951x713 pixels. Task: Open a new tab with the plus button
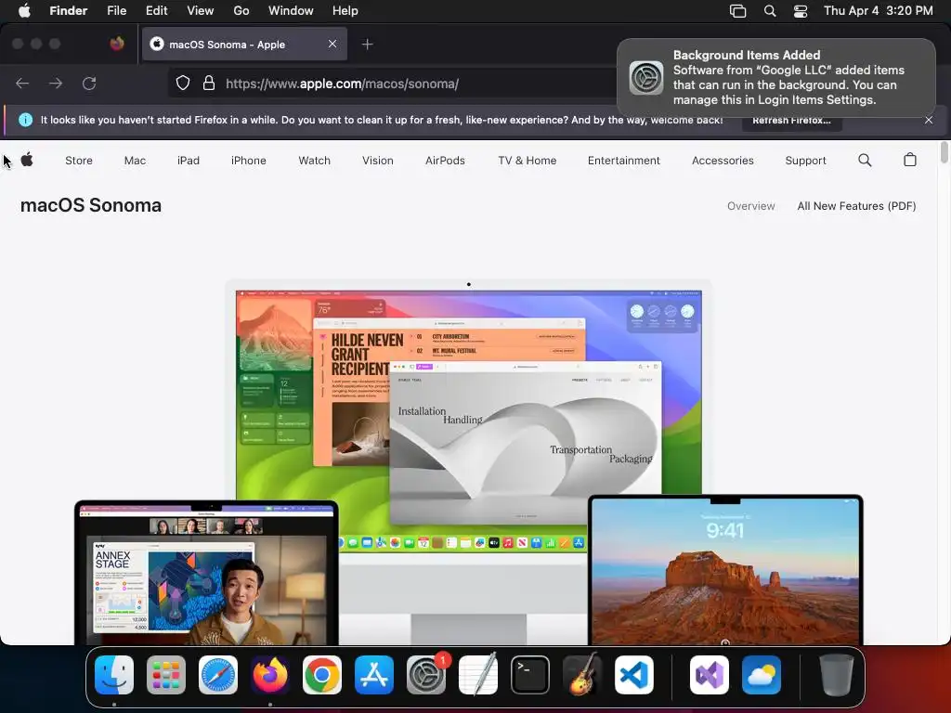pos(367,45)
